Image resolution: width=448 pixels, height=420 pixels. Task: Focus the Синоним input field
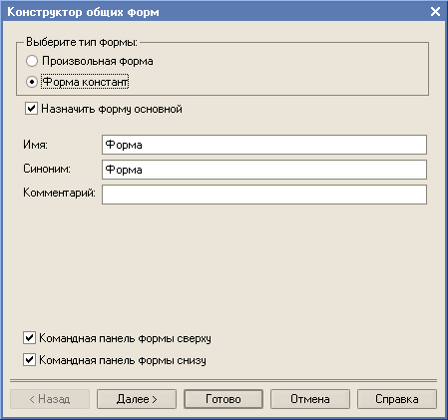[x=264, y=170]
